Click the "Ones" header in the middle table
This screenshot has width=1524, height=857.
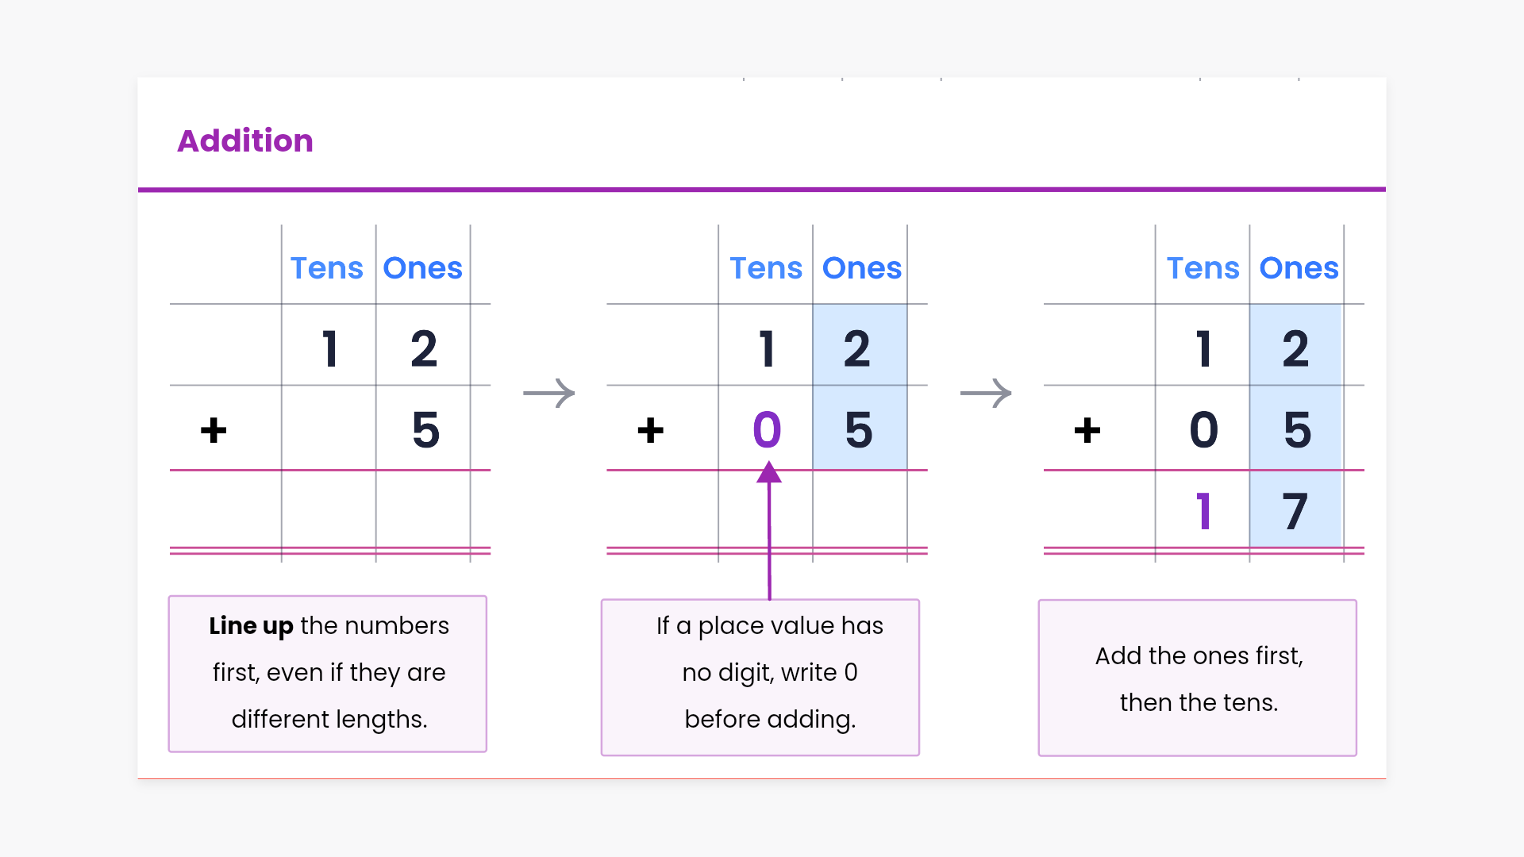pyautogui.click(x=861, y=268)
